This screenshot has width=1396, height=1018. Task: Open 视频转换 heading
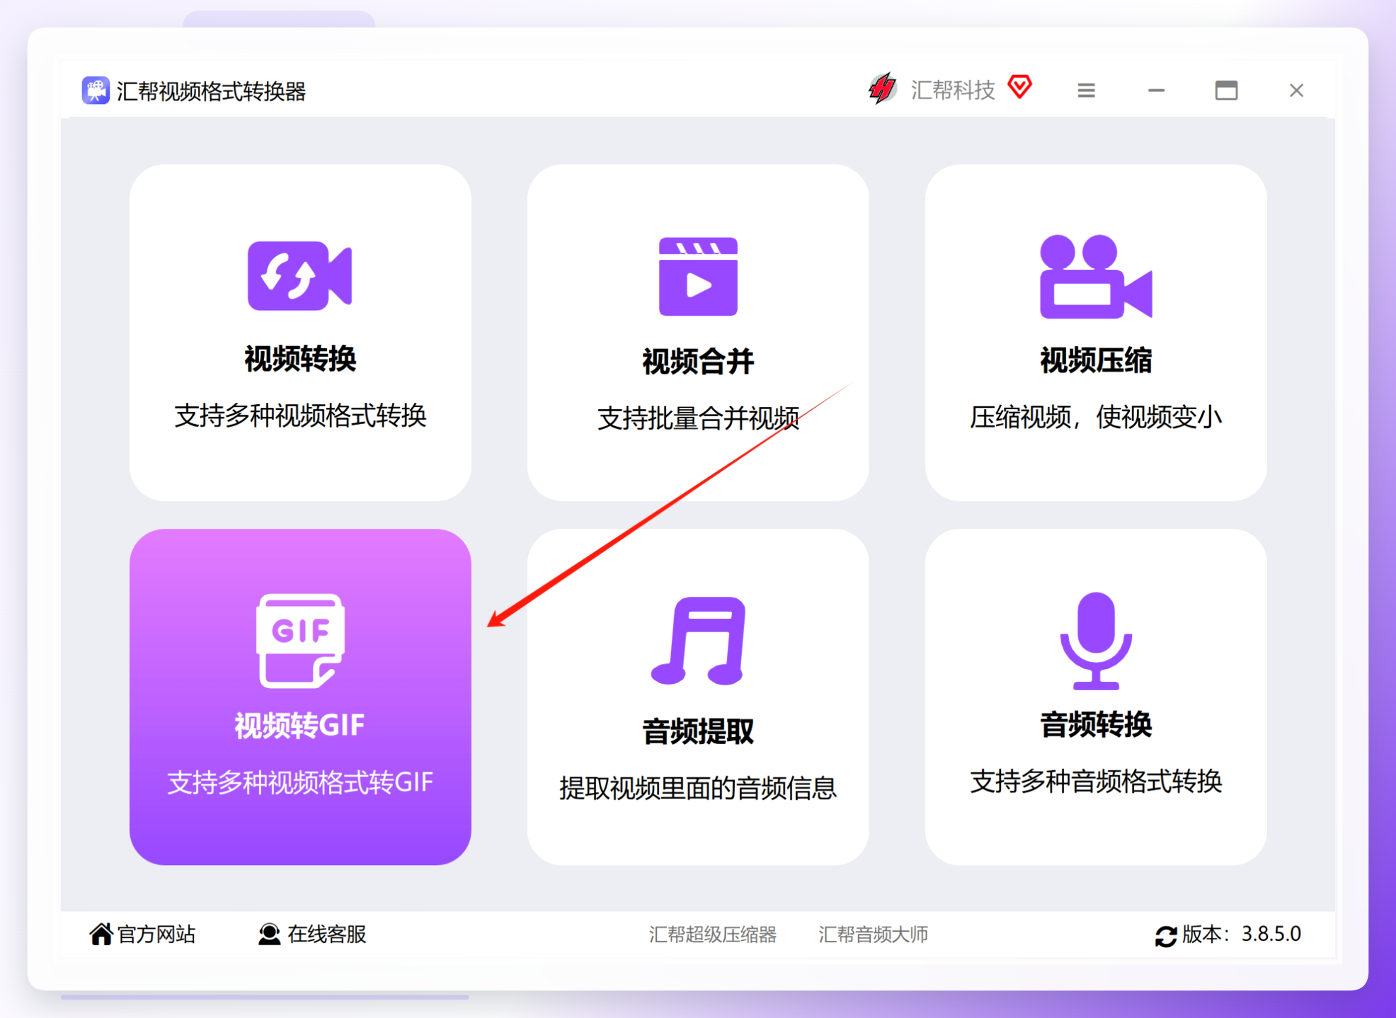300,359
